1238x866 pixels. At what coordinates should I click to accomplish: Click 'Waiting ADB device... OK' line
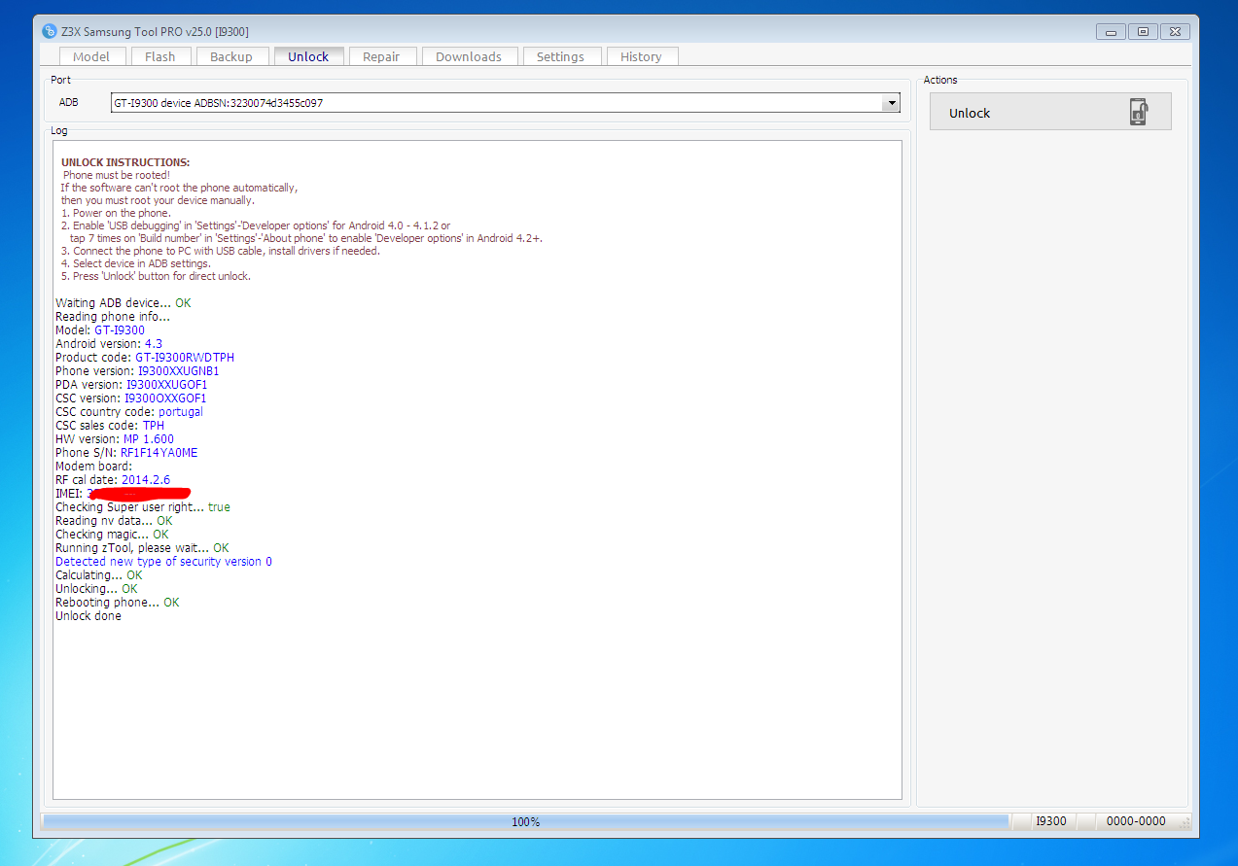[x=124, y=303]
